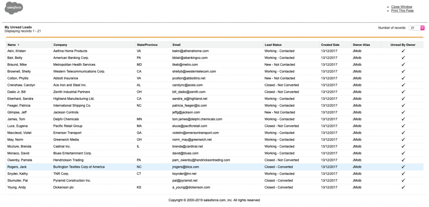Click the Owner Alias column header
The width and height of the screenshot is (429, 207).
click(x=361, y=45)
